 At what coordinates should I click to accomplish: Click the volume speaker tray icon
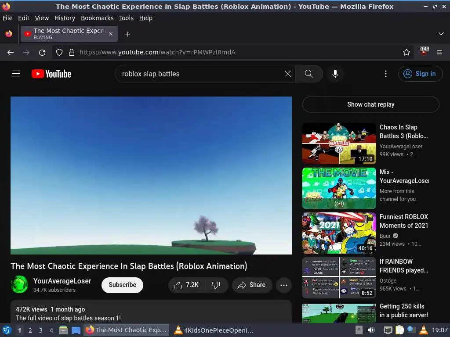coord(371,330)
